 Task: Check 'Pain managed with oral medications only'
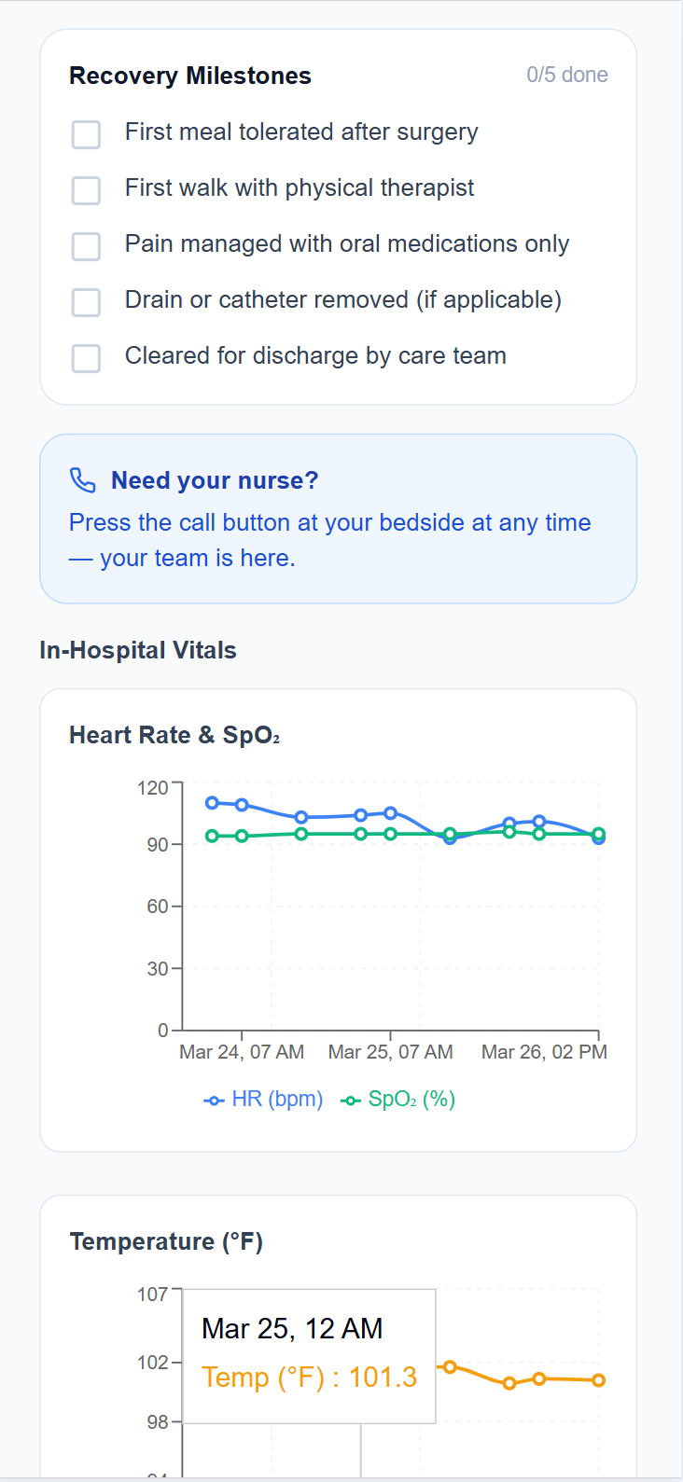point(86,246)
